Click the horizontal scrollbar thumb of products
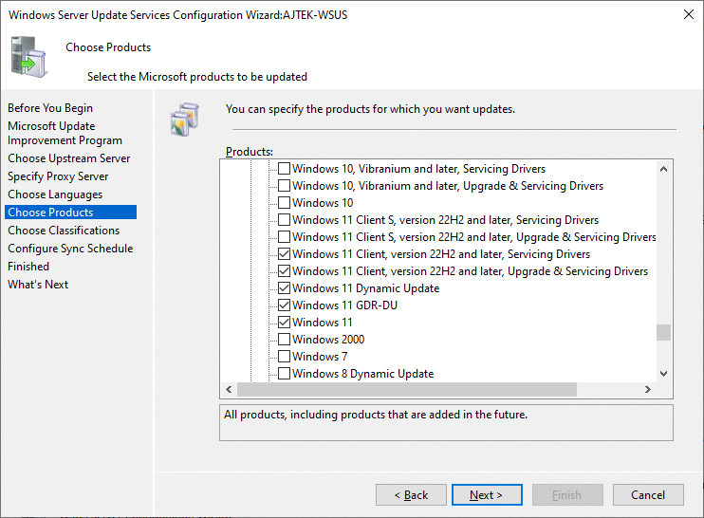The height and width of the screenshot is (518, 704). (x=407, y=389)
